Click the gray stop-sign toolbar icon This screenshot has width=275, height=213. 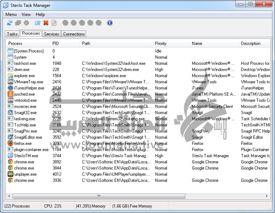(x=26, y=23)
